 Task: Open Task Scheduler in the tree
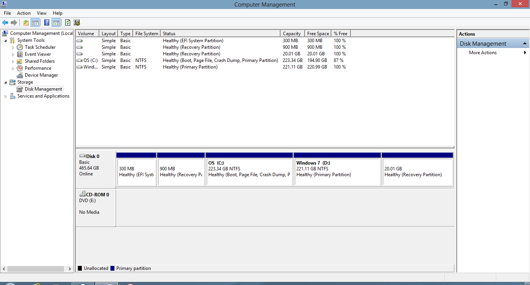40,47
